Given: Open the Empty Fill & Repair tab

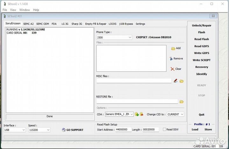Looking at the screenshot, I should [x=96, y=24].
